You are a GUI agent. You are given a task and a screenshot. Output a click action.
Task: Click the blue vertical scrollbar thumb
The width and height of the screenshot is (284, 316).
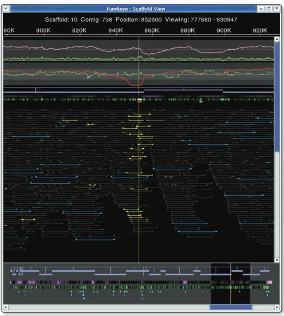277,97
